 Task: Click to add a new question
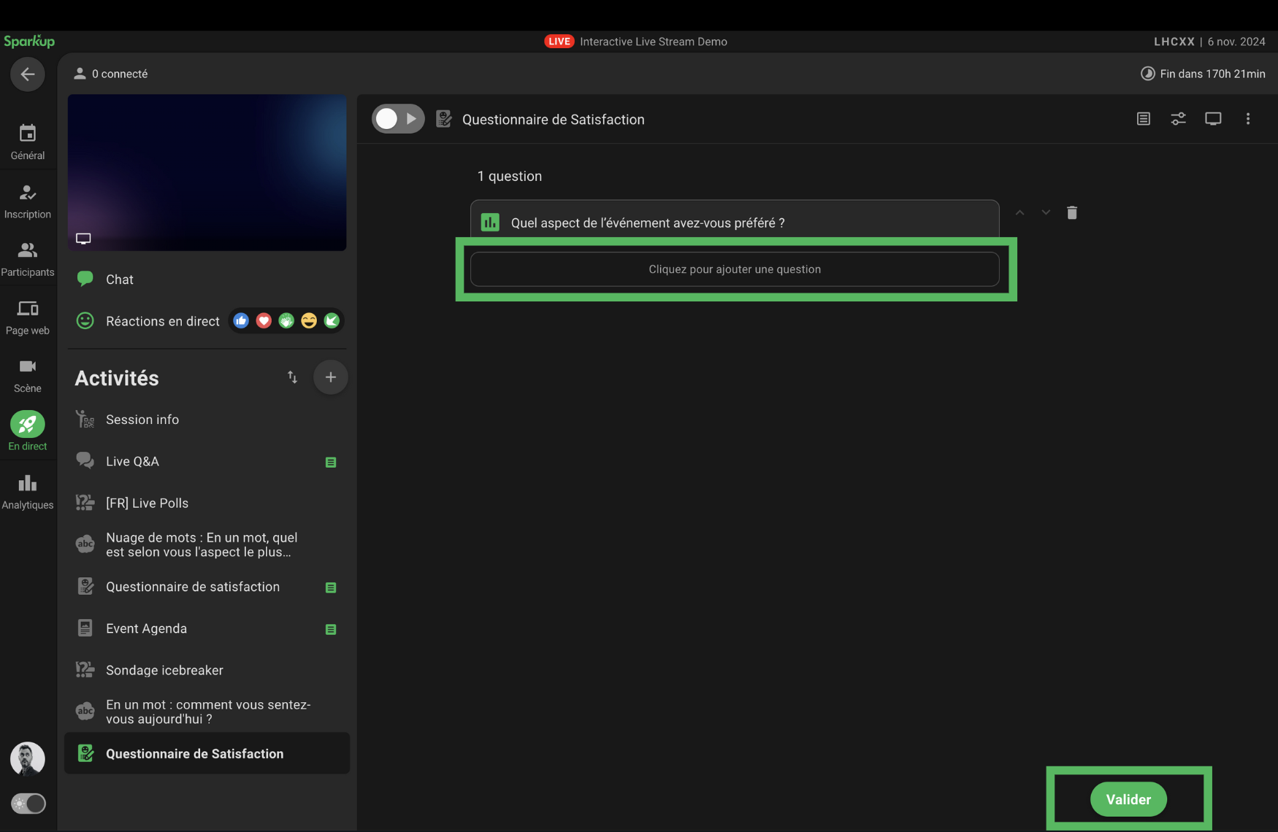735,269
